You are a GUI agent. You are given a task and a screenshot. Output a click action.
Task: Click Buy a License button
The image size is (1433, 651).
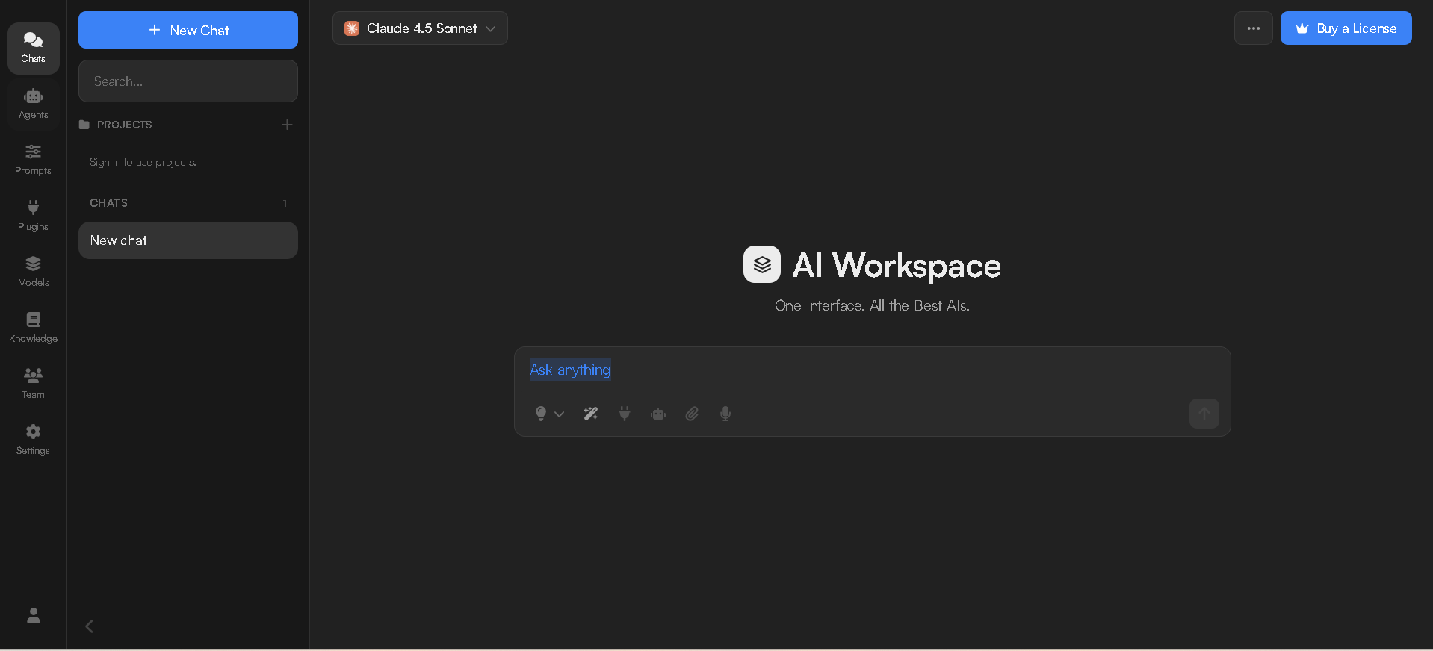coord(1346,28)
